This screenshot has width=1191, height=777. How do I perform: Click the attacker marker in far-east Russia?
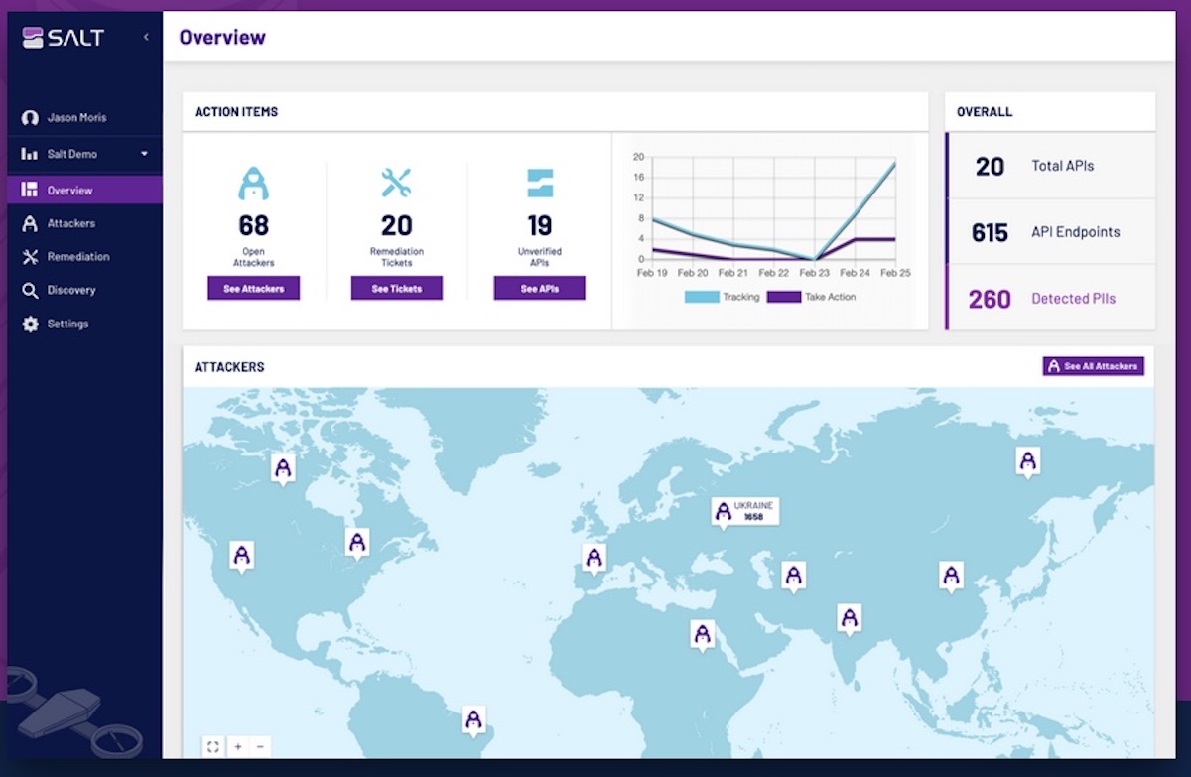(1028, 461)
